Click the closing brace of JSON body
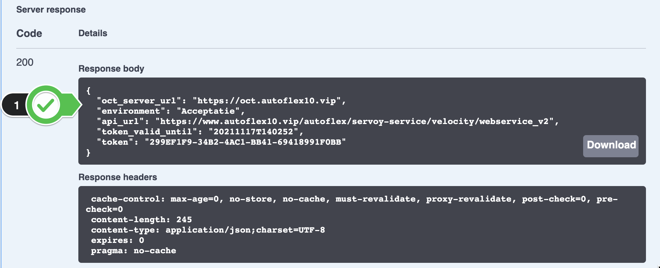This screenshot has height=268, width=660. click(x=88, y=153)
